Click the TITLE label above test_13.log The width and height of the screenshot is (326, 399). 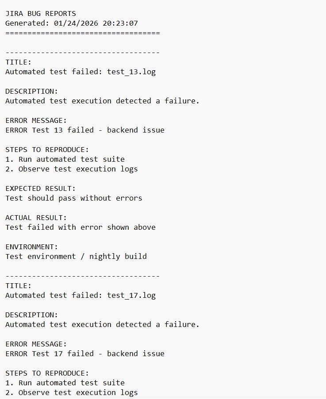click(x=19, y=62)
